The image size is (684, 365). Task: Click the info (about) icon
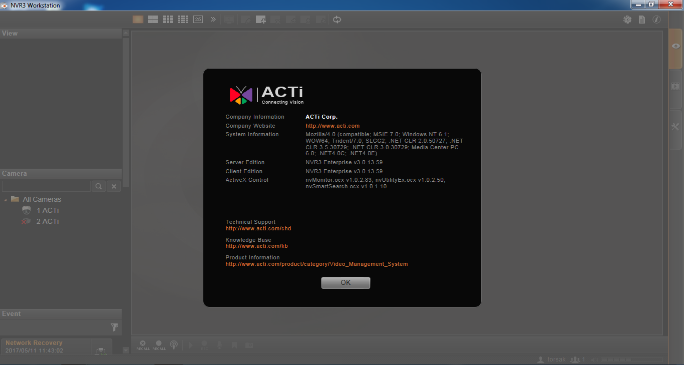[x=656, y=19]
